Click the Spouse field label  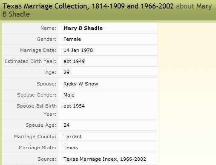tap(46, 84)
